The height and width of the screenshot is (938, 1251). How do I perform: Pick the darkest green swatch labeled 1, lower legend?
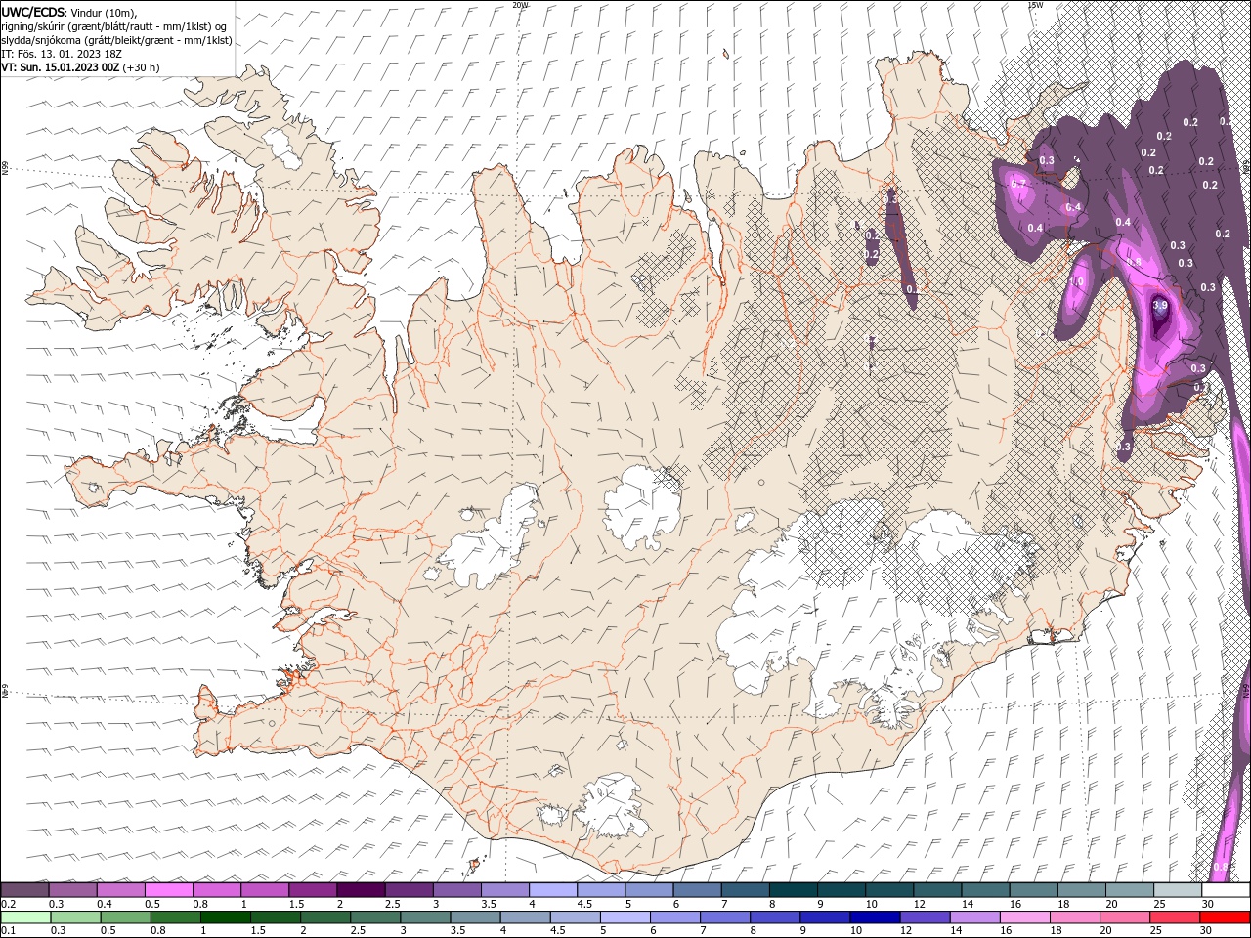[226, 917]
